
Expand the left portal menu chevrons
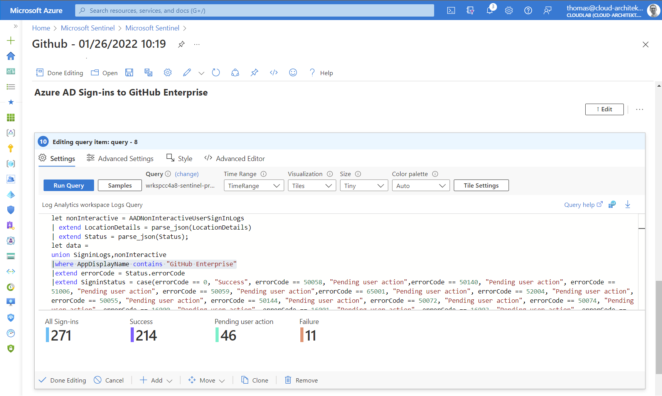click(x=15, y=26)
